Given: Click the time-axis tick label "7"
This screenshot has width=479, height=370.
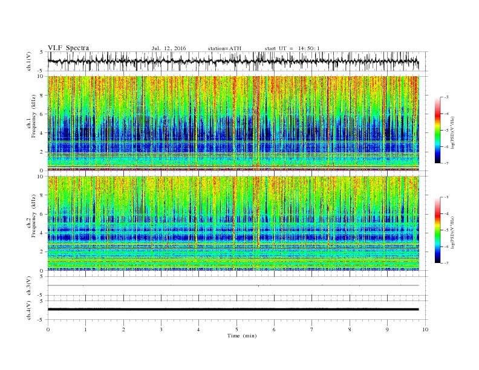Looking at the screenshot, I should coord(312,329).
